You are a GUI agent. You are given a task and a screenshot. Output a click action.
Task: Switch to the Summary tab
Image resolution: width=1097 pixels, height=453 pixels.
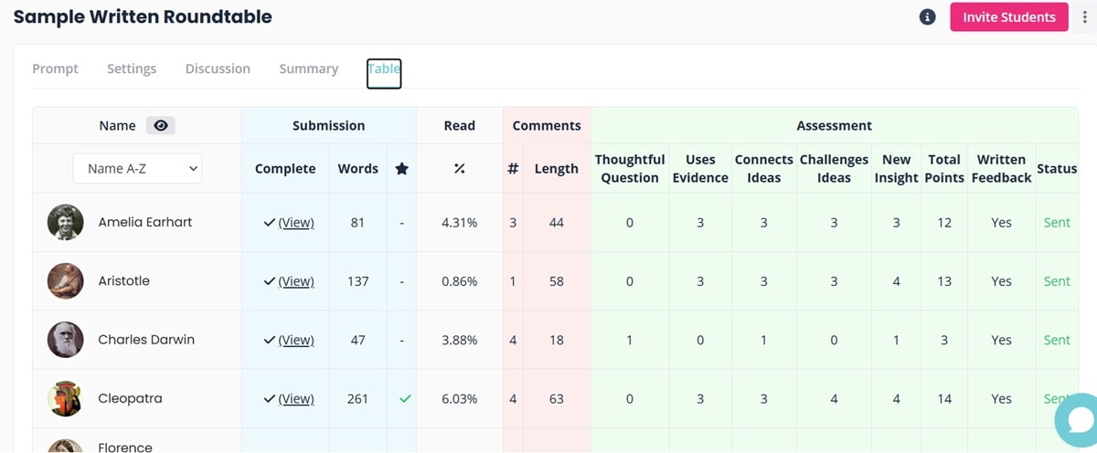309,68
